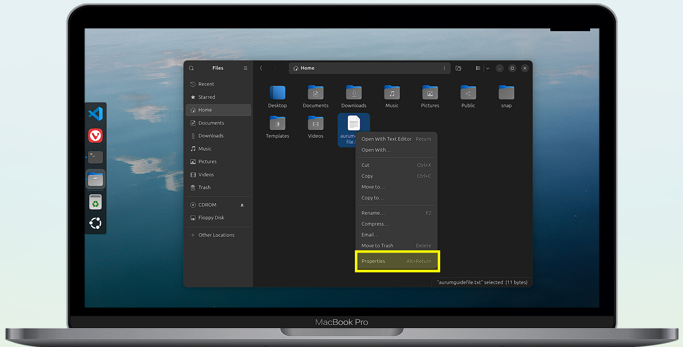Screen dimensions: 683x347
Task: Open the Public folder icon
Action: (x=468, y=92)
